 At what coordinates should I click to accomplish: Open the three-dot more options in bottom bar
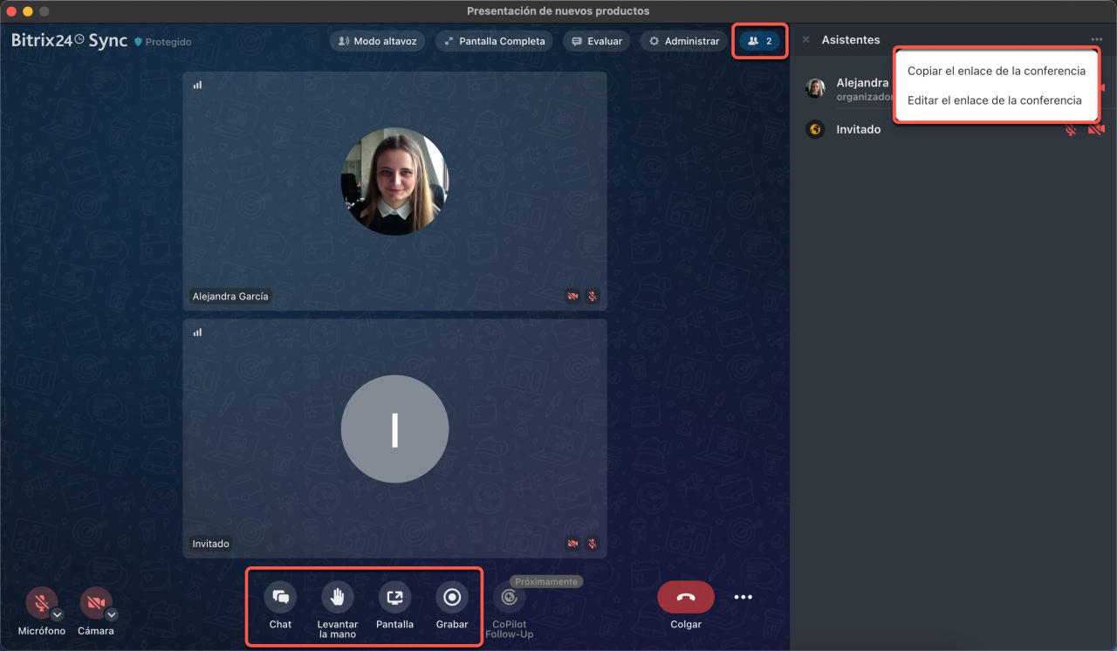[743, 598]
